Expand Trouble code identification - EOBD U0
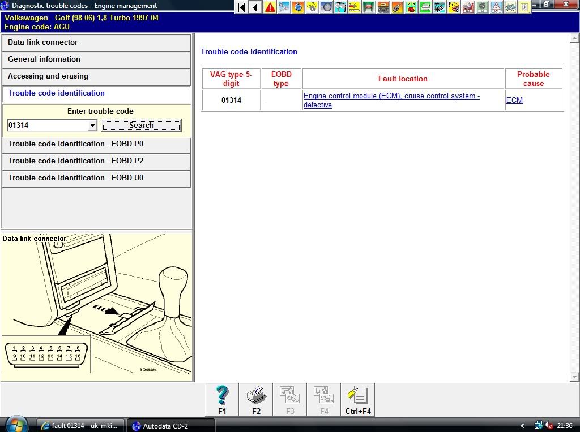 coord(96,178)
